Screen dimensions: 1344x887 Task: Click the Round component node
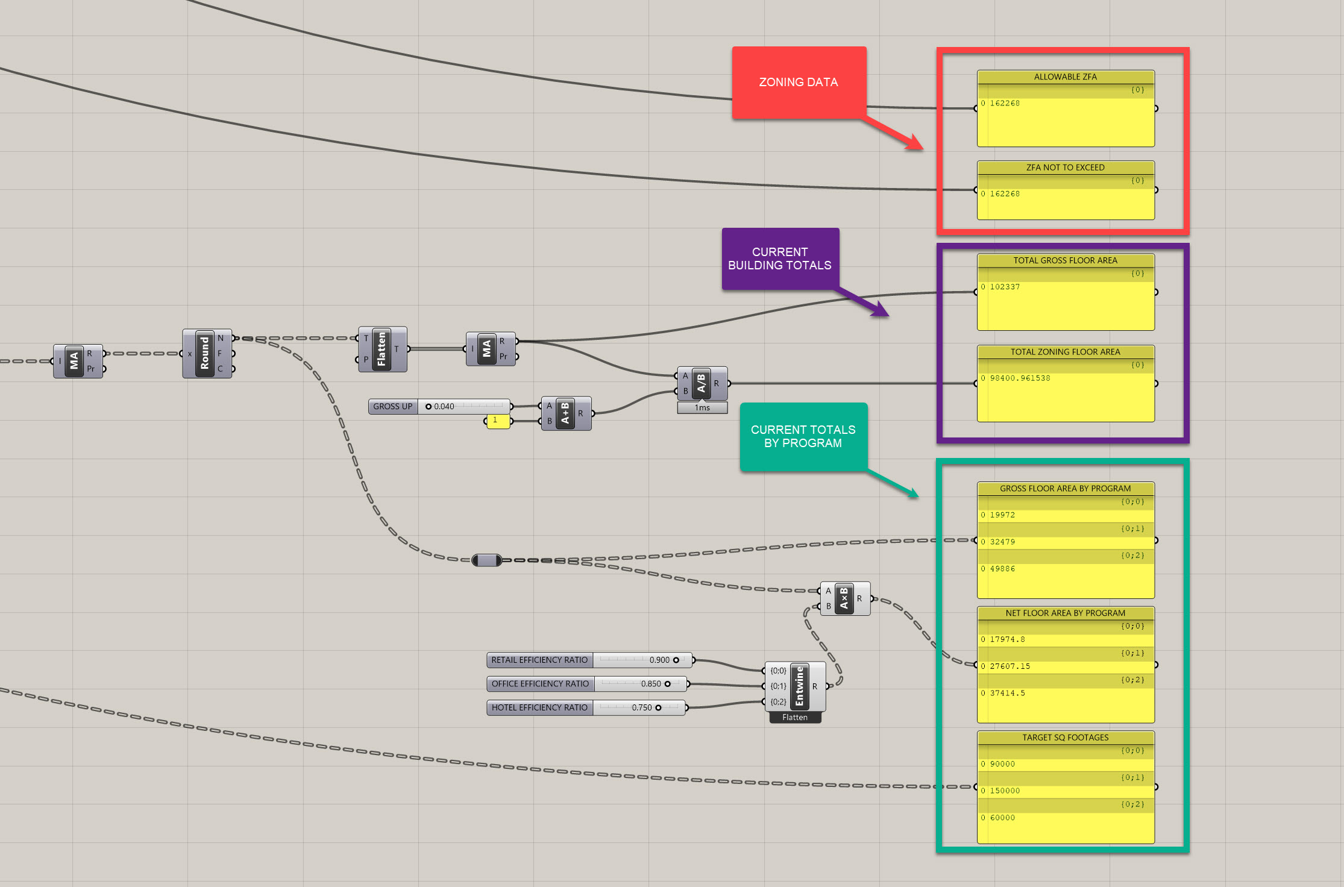[x=205, y=354]
